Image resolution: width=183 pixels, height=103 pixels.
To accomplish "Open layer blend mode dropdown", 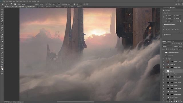I will coord(168,46).
